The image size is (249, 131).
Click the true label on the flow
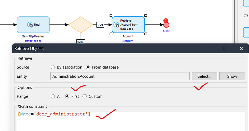click(100, 25)
